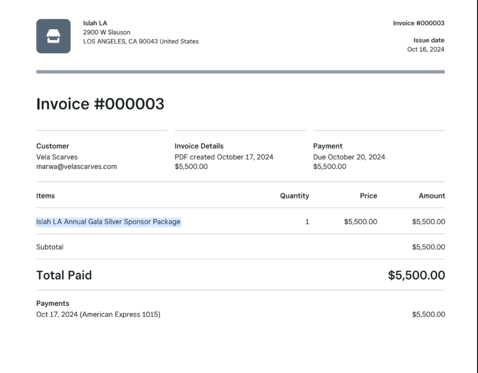Click the Items column header
This screenshot has width=478, height=373.
45,196
